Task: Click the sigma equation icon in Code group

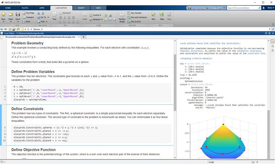Action: (x=106, y=20)
